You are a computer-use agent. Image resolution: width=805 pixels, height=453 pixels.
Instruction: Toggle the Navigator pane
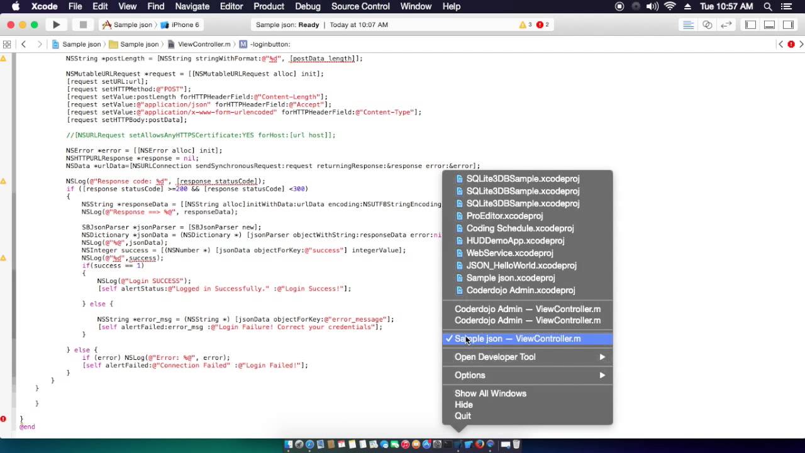tap(750, 25)
